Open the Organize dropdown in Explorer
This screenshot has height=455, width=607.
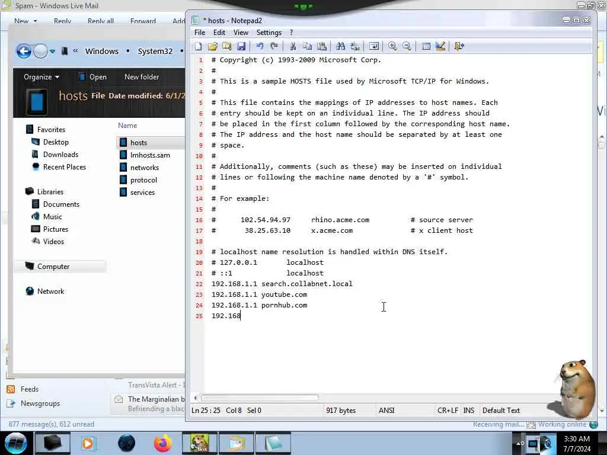coord(41,77)
